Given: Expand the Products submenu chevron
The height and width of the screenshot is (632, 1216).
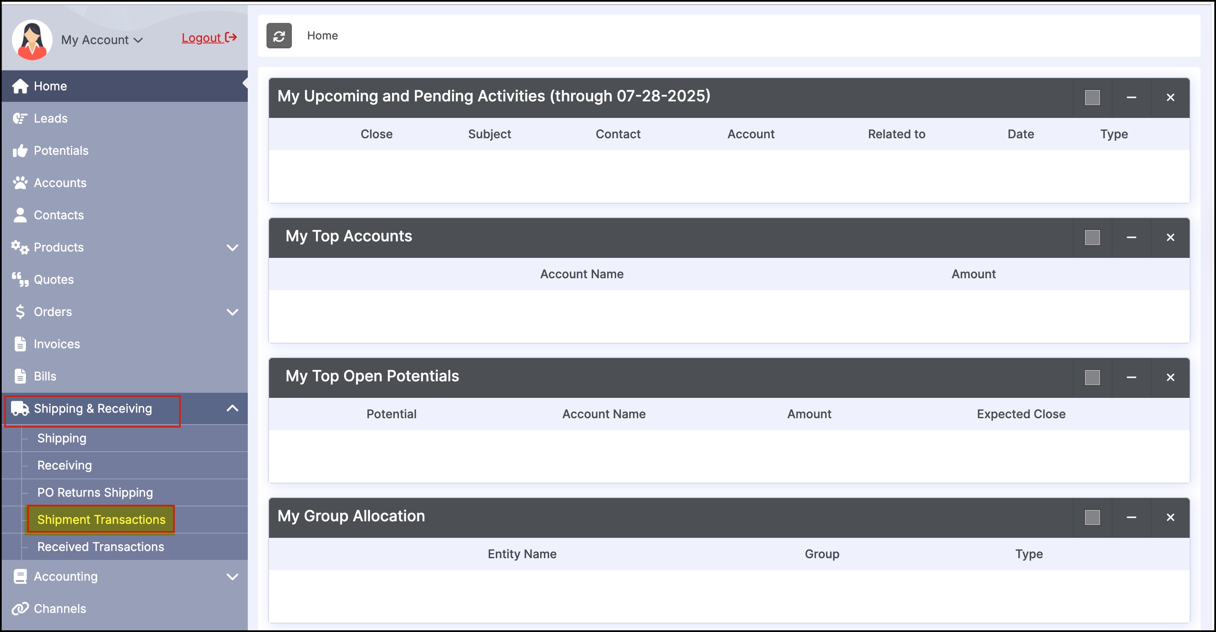Looking at the screenshot, I should (x=232, y=247).
